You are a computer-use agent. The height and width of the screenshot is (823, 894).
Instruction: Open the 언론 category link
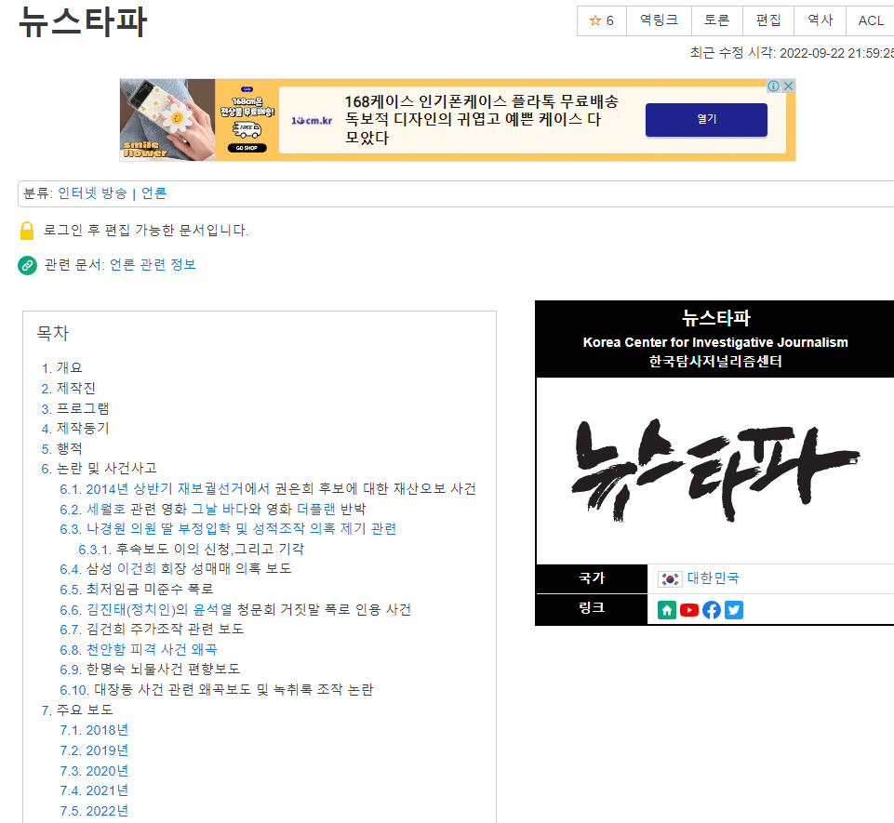[x=153, y=193]
